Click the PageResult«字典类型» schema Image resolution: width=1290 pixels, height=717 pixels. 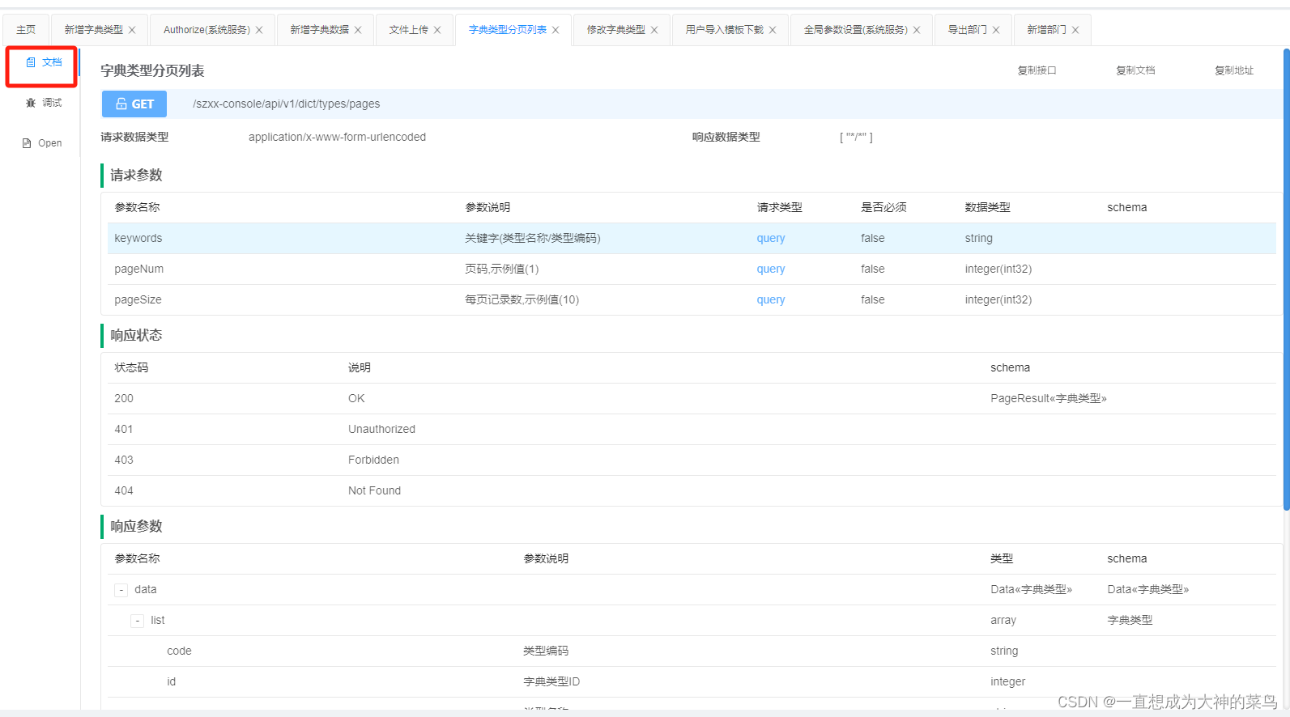click(1048, 398)
